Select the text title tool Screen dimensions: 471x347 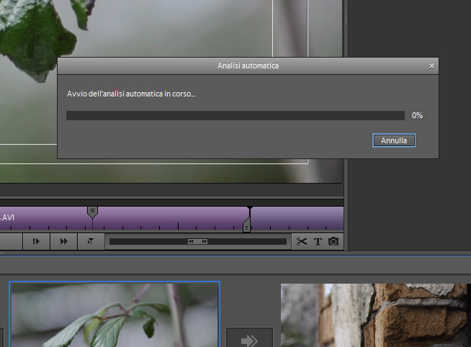(x=318, y=242)
